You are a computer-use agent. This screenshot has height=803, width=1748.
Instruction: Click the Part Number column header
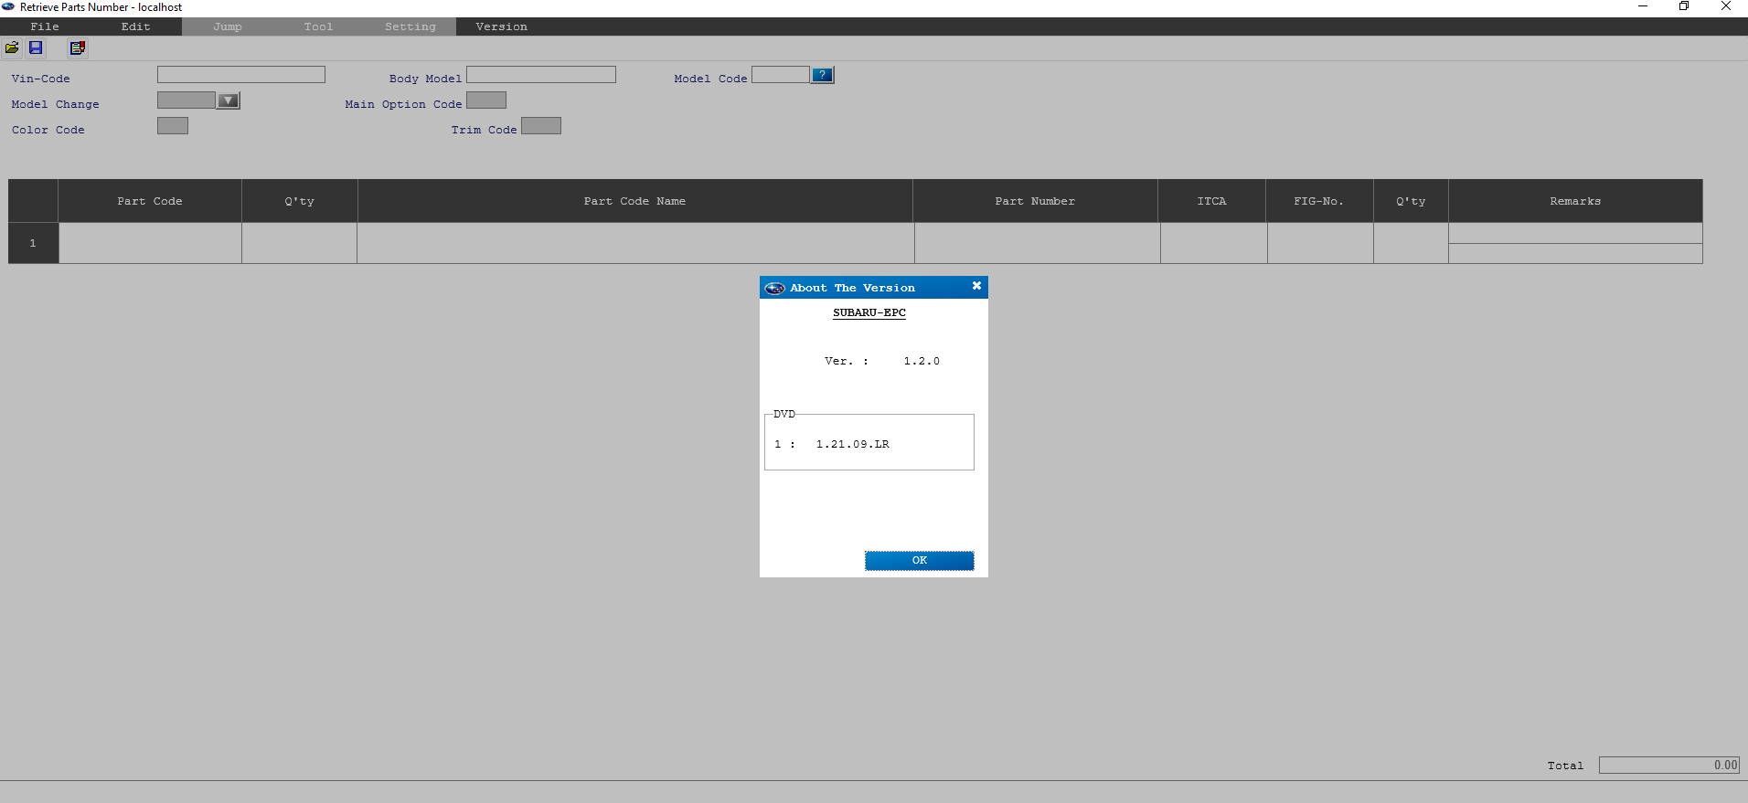coord(1036,201)
